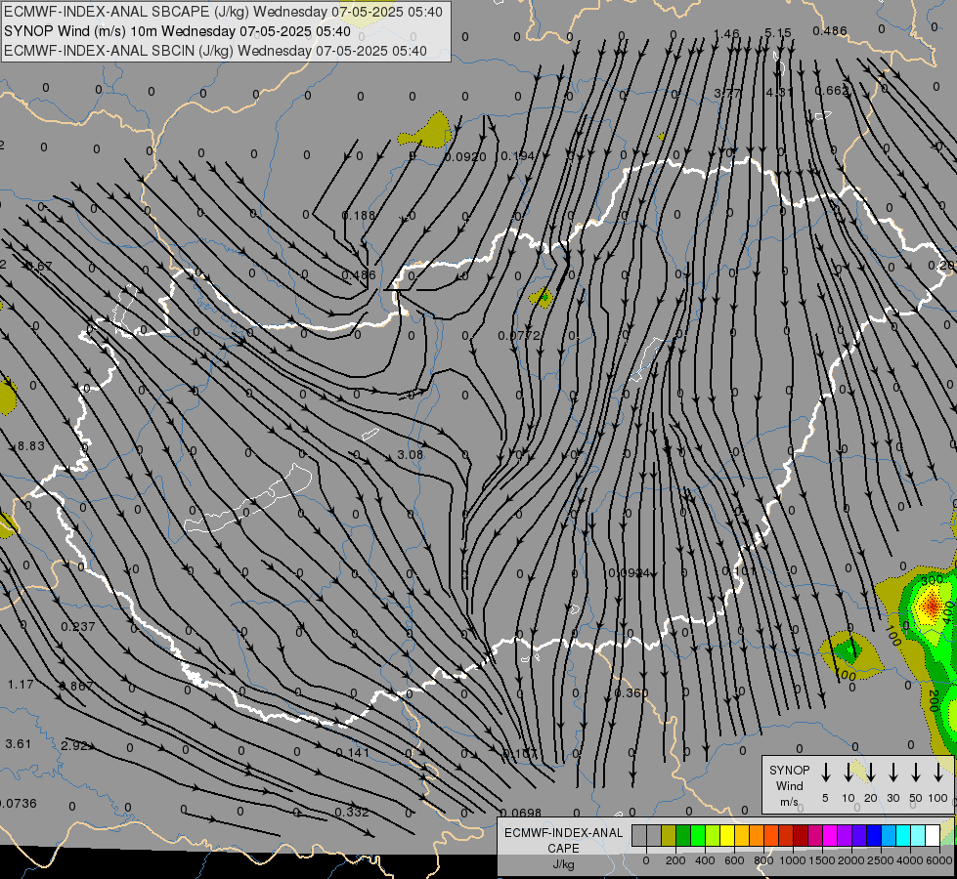Pick the cyan swatch in CAPE legend
This screenshot has height=879, width=957.
(x=902, y=835)
